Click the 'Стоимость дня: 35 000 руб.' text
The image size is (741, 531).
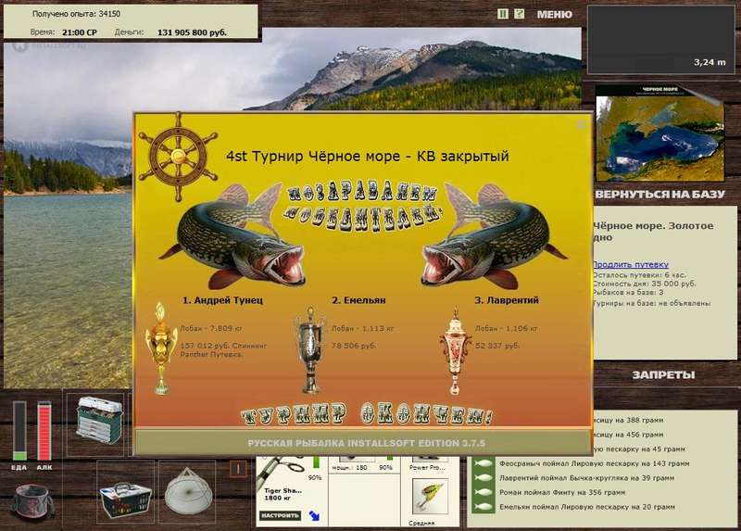point(645,284)
